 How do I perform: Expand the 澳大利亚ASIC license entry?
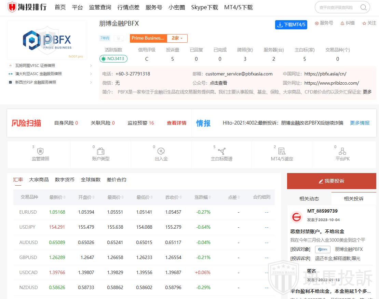(x=91, y=74)
